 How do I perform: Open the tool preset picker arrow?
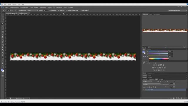(6, 11)
